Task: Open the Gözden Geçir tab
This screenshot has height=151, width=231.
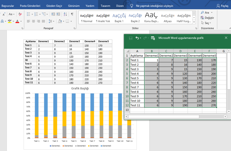Action: tap(54, 6)
